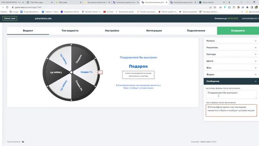Click the green Сохранить button
Viewport: 259px width, 146px height.
[x=238, y=31]
